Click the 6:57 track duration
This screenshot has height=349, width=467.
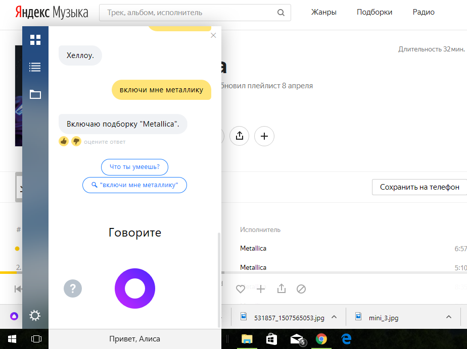(x=460, y=249)
